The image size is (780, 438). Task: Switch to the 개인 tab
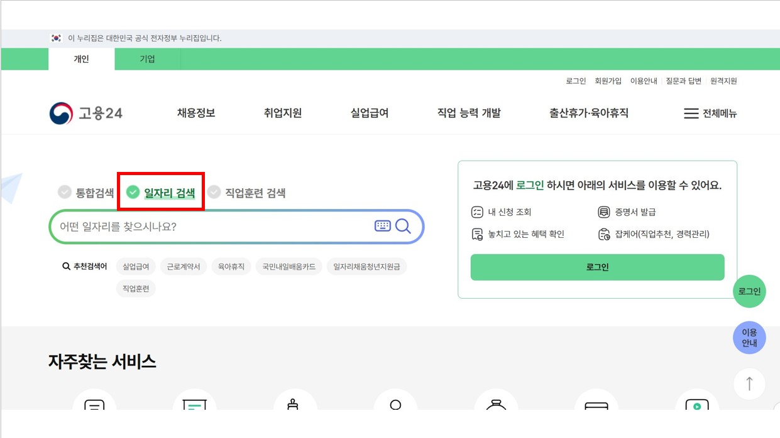(x=82, y=59)
